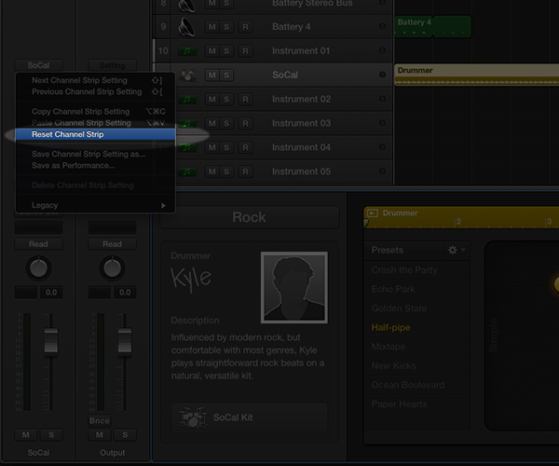Image resolution: width=559 pixels, height=466 pixels.
Task: Open the Rock genre selector
Action: tap(249, 217)
